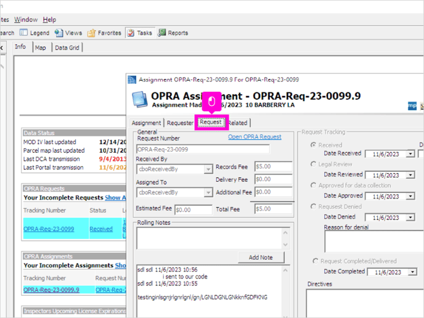Image resolution: width=424 pixels, height=318 pixels.
Task: Open the Reports toolbar icon
Action: tap(161, 33)
